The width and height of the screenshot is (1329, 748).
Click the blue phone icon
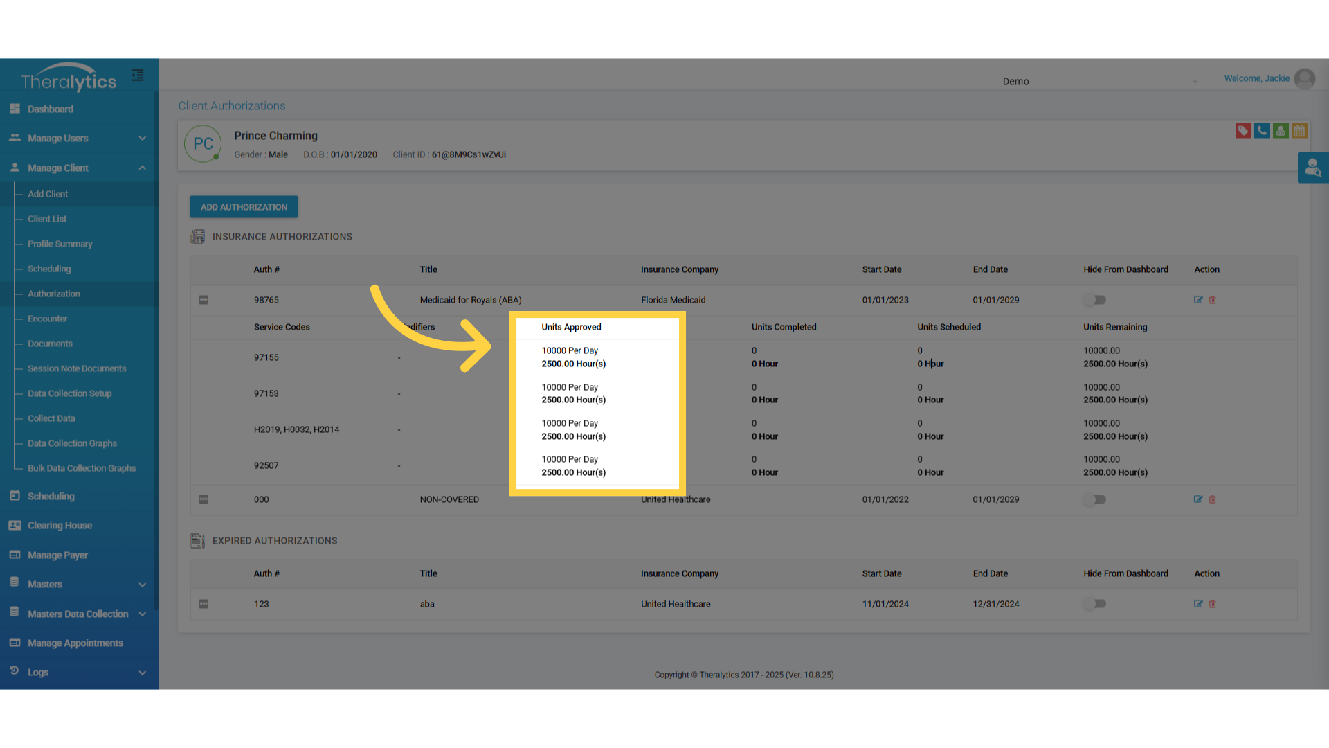[x=1262, y=131]
